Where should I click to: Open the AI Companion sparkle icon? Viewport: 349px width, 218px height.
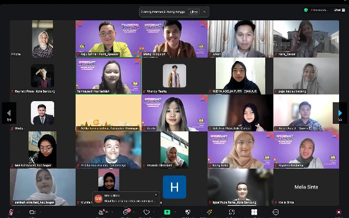click(x=209, y=212)
